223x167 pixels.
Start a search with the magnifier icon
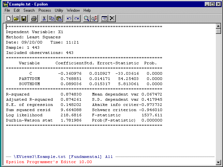(x=87, y=19)
